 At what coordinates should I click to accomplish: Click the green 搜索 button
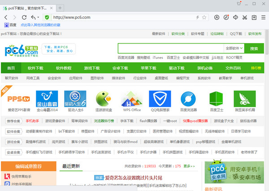pos(254,48)
